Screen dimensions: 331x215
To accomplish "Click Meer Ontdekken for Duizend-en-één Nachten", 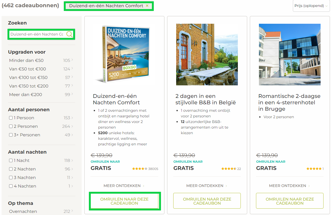I will [124, 186].
